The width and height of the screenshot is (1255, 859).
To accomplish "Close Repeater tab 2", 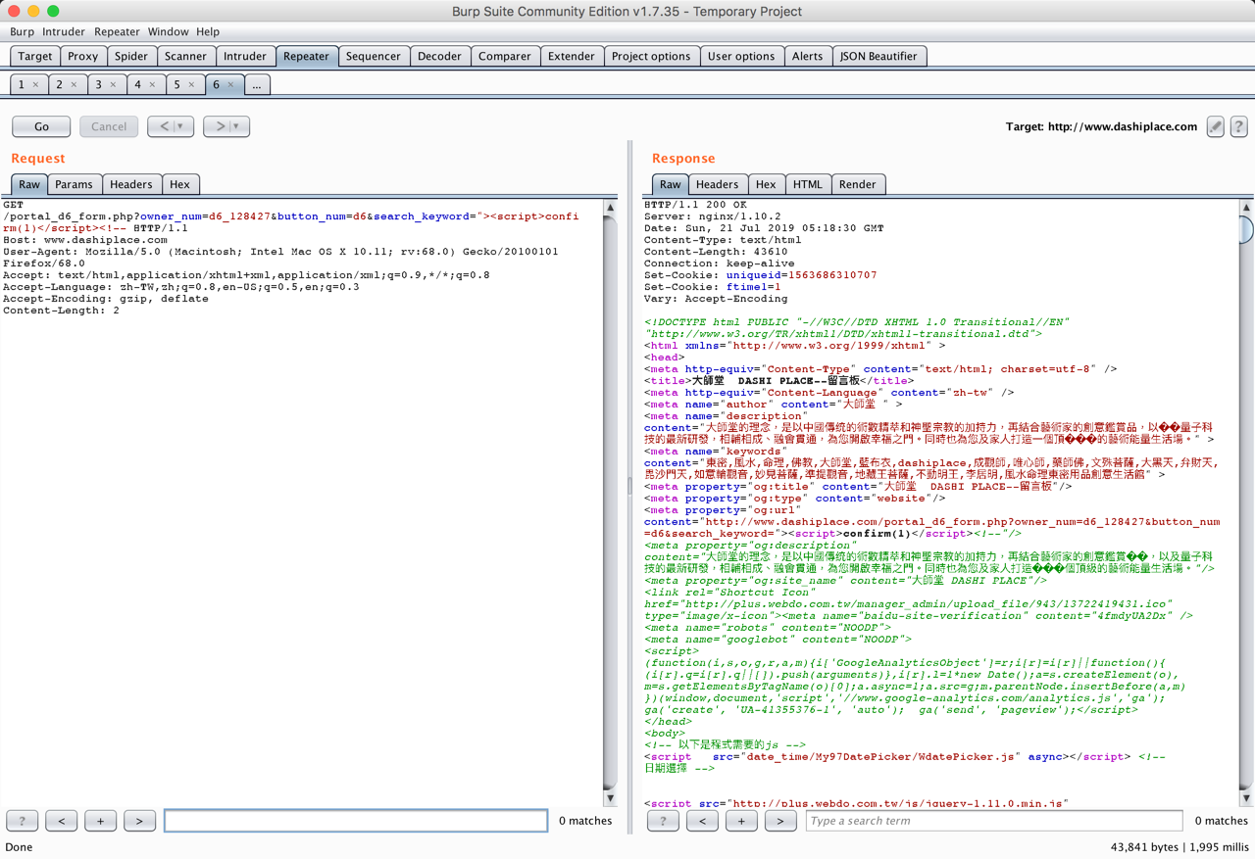I will click(x=74, y=85).
